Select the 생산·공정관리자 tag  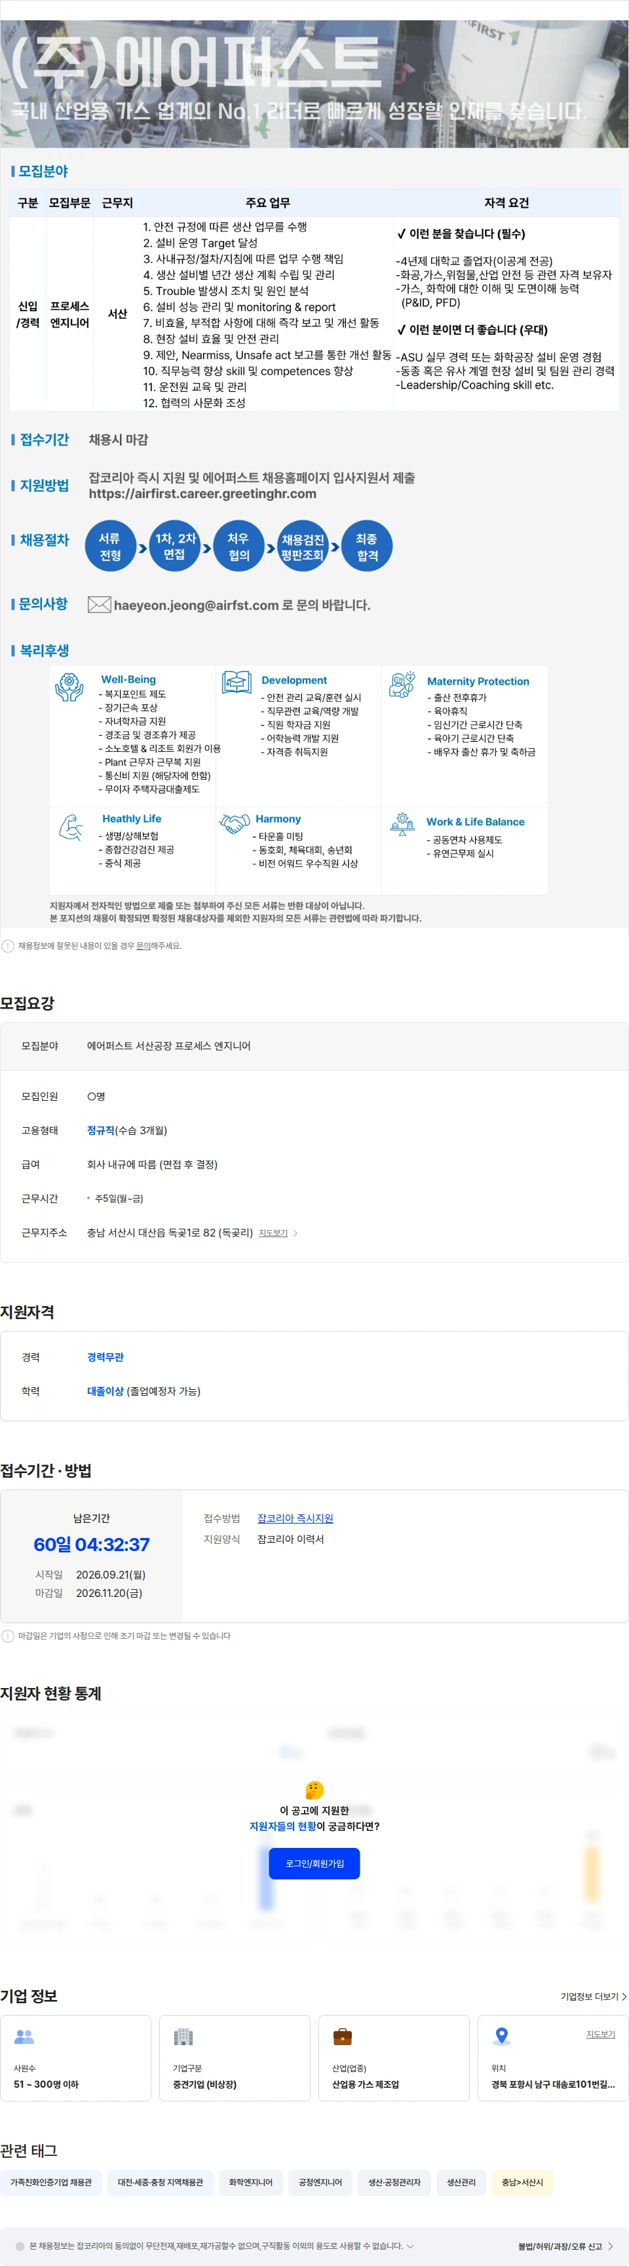click(394, 2181)
